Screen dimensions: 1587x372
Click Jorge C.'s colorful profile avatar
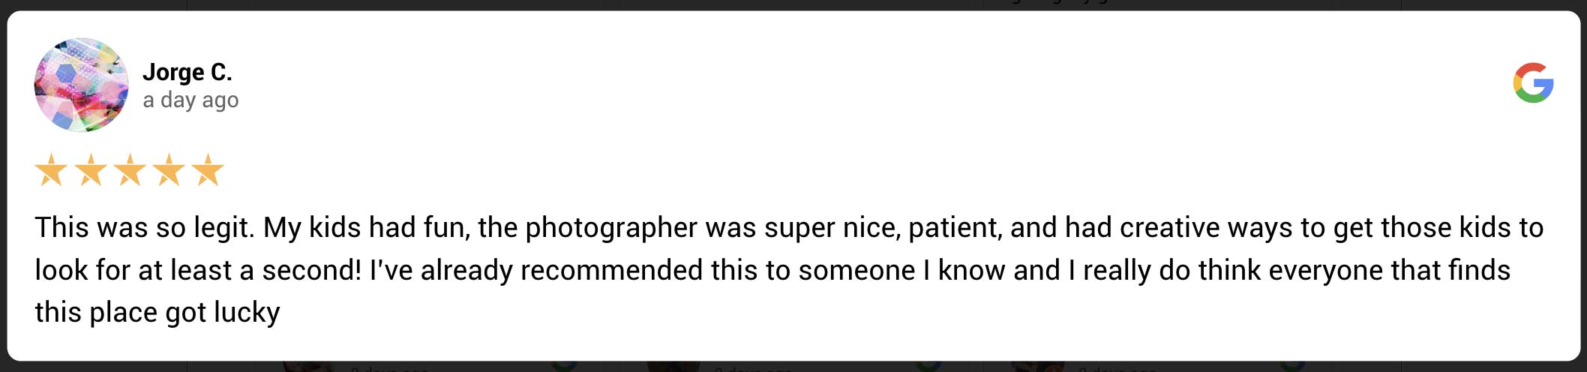click(x=81, y=85)
